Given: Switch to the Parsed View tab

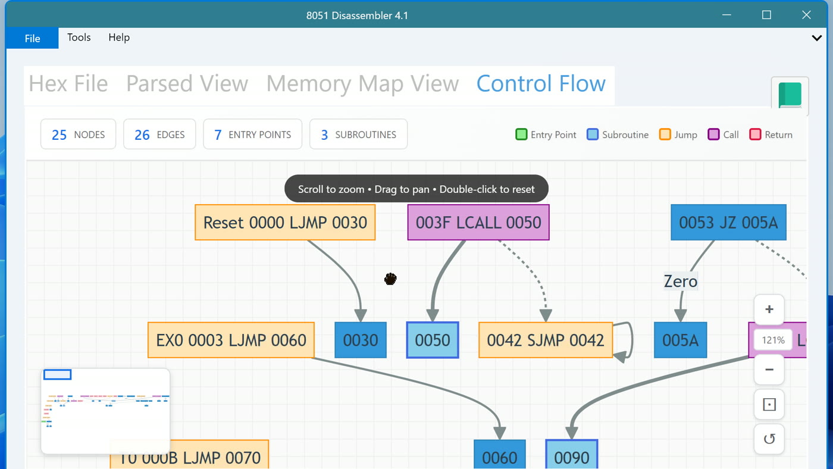Looking at the screenshot, I should pos(187,83).
